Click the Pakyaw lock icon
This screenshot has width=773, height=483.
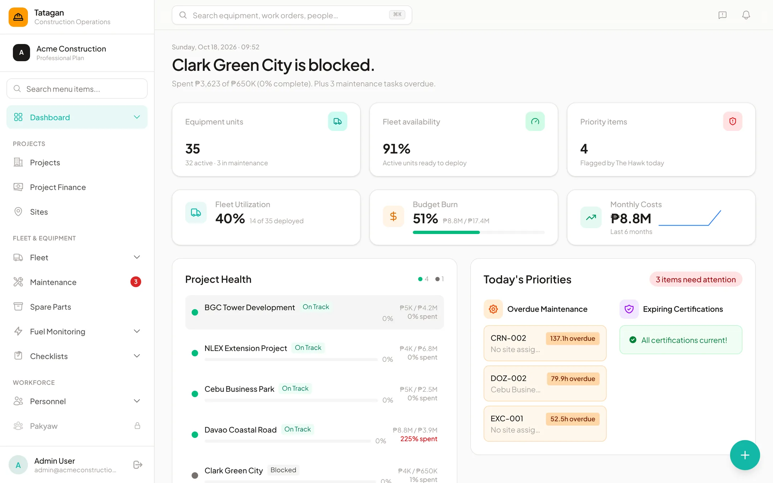click(137, 426)
